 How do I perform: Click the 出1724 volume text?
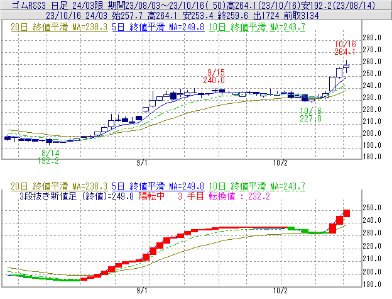tap(266, 16)
